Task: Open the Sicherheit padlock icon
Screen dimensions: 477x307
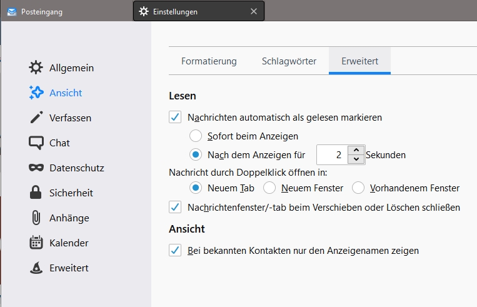Action: [x=36, y=193]
